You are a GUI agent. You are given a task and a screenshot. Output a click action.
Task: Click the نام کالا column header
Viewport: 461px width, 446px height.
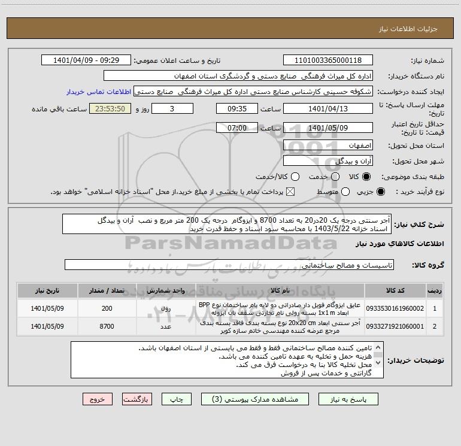(280, 290)
